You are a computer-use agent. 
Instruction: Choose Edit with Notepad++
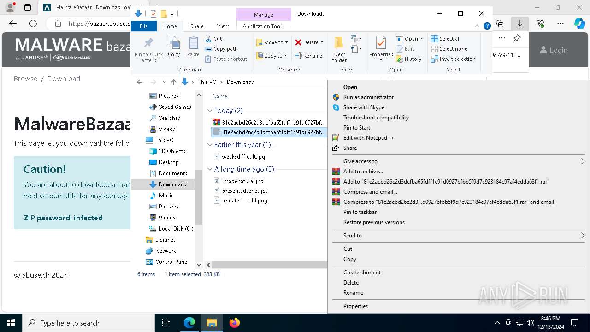coord(368,138)
